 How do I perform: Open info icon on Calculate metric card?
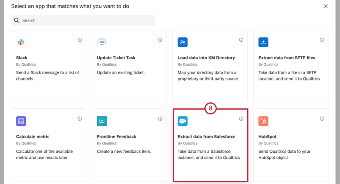pyautogui.click(x=80, y=119)
